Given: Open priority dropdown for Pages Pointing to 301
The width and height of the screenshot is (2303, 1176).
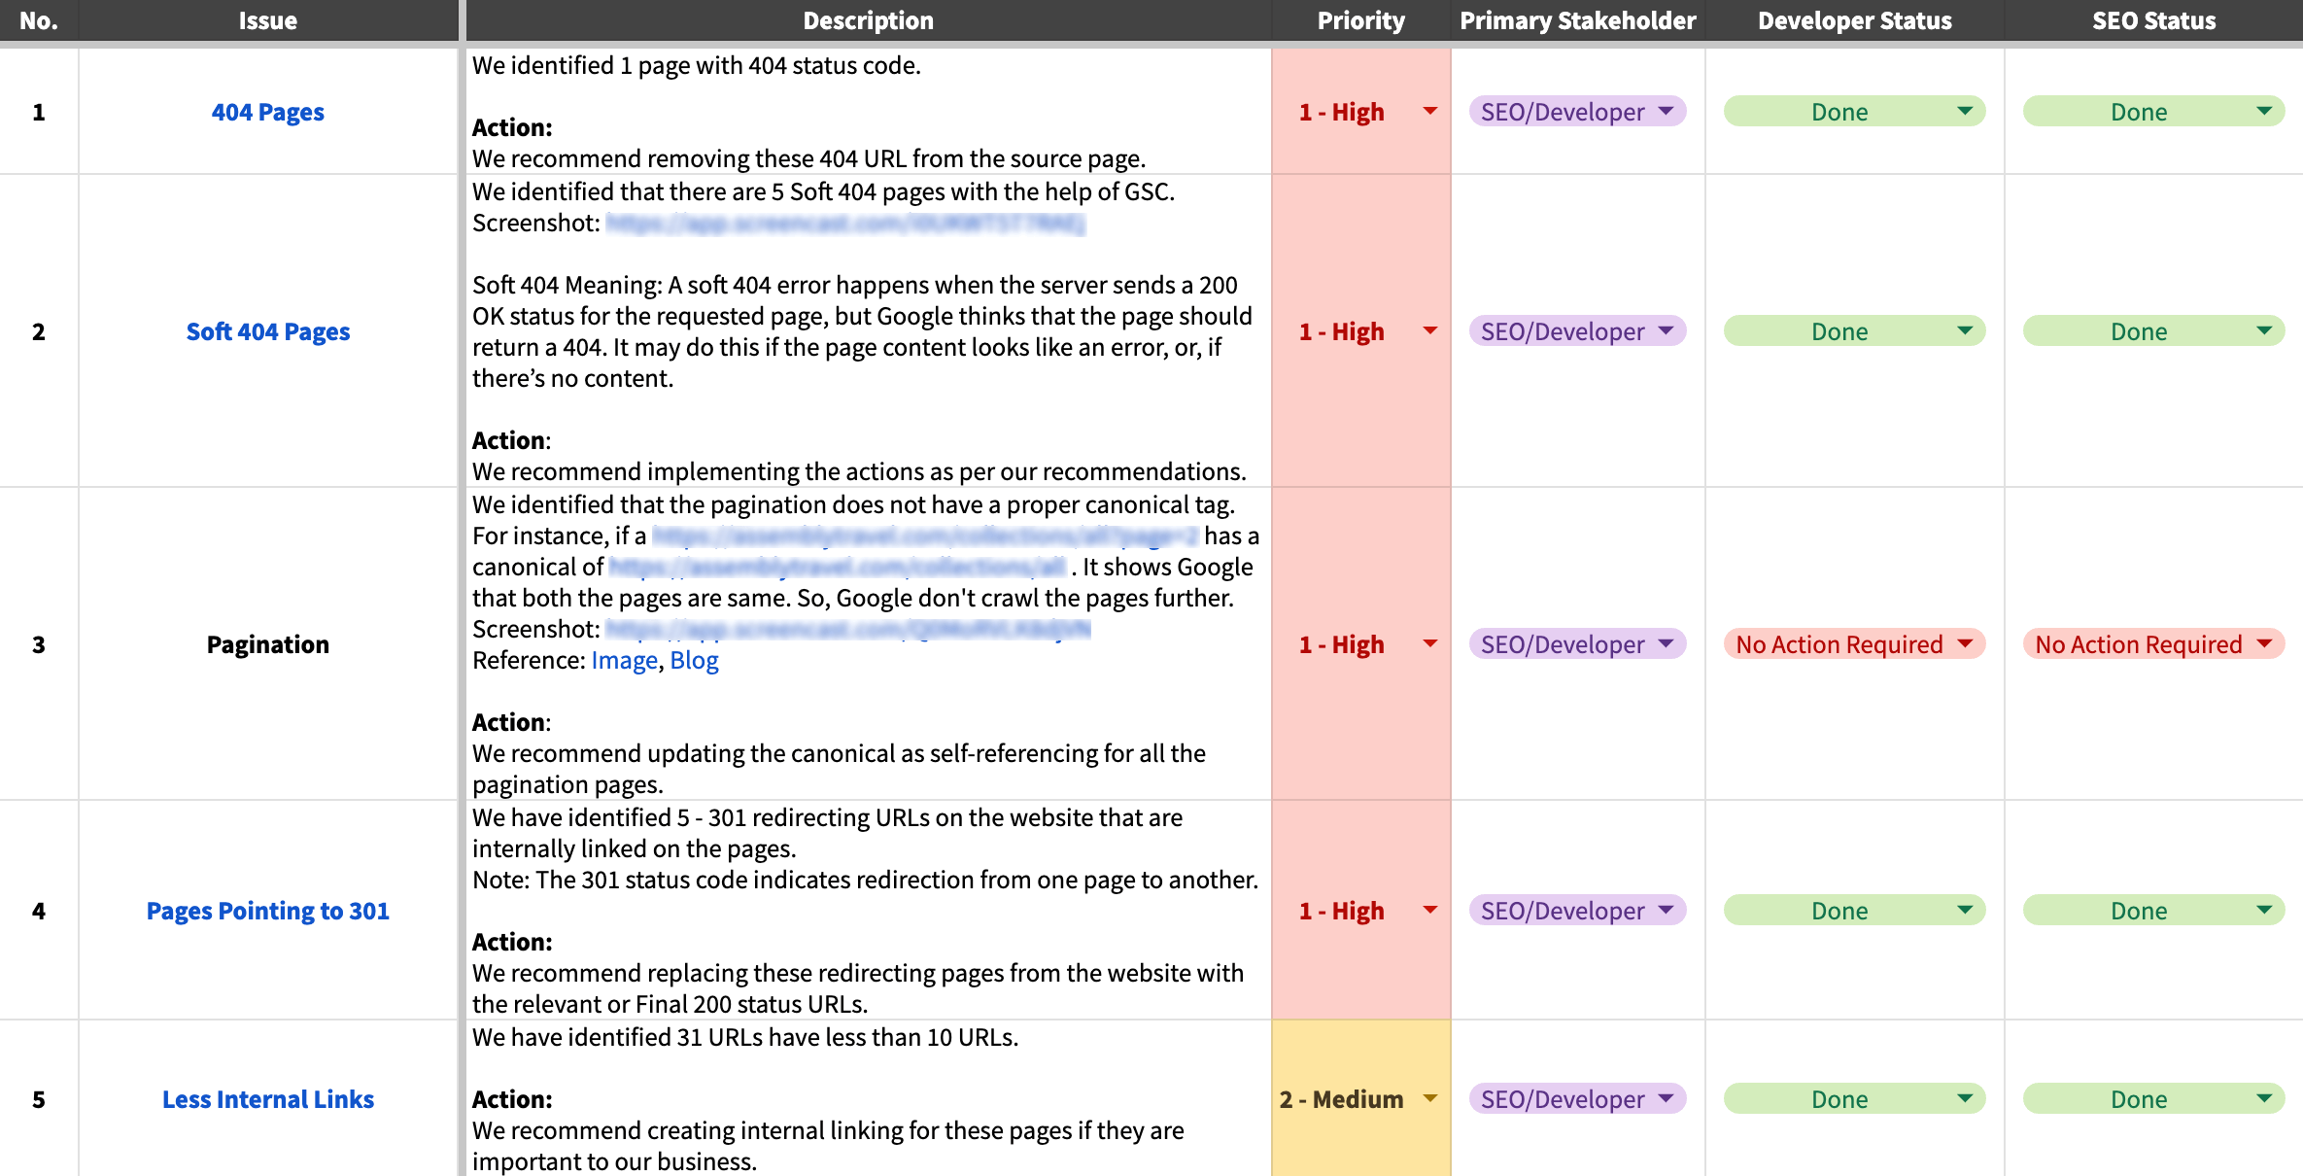Looking at the screenshot, I should coord(1429,911).
